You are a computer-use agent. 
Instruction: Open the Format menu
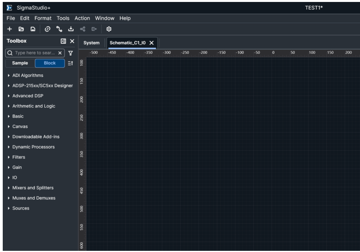(x=43, y=18)
